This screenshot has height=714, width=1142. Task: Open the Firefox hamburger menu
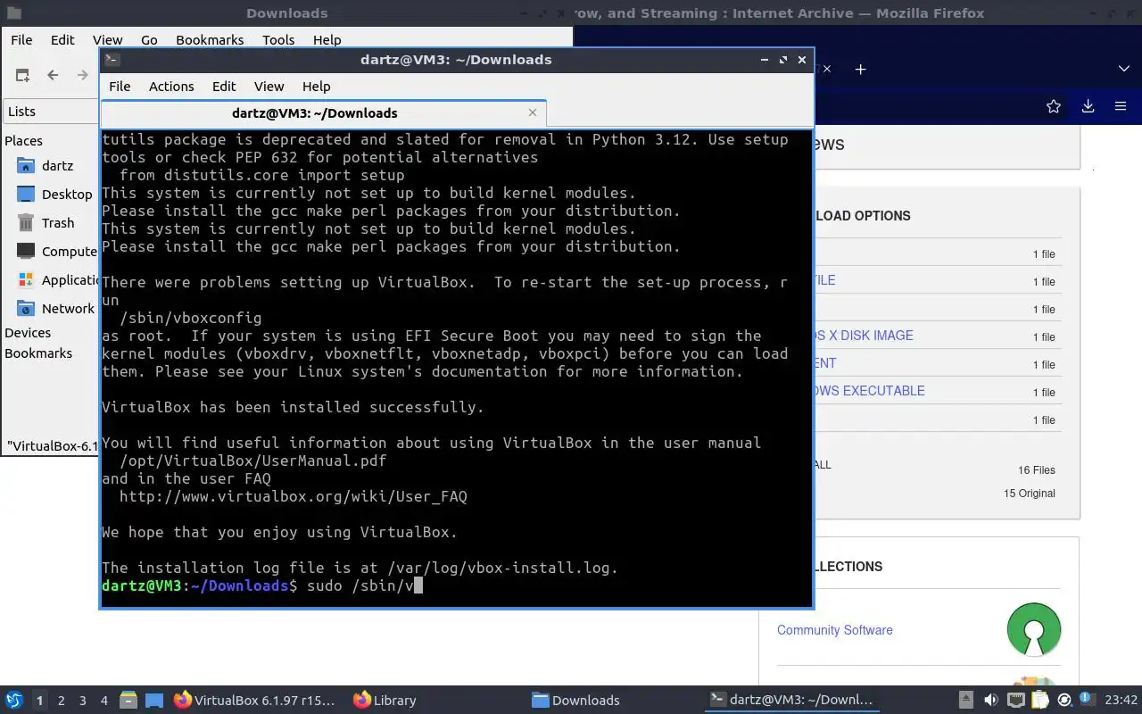pyautogui.click(x=1121, y=106)
